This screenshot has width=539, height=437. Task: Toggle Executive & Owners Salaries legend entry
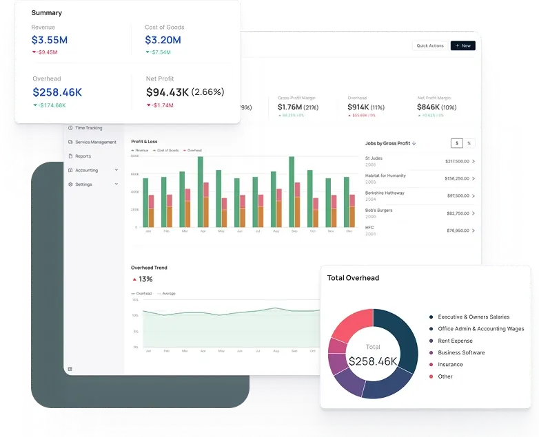[x=469, y=317]
